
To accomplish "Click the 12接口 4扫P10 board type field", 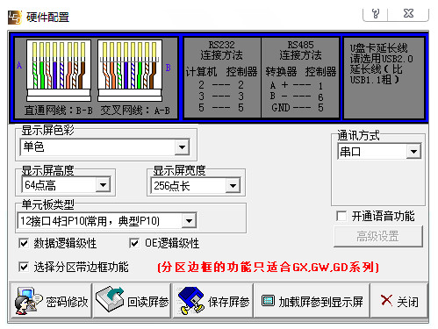I will click(x=107, y=221).
